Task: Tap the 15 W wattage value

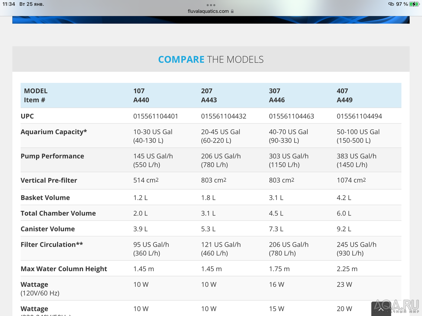Action: 276,309
